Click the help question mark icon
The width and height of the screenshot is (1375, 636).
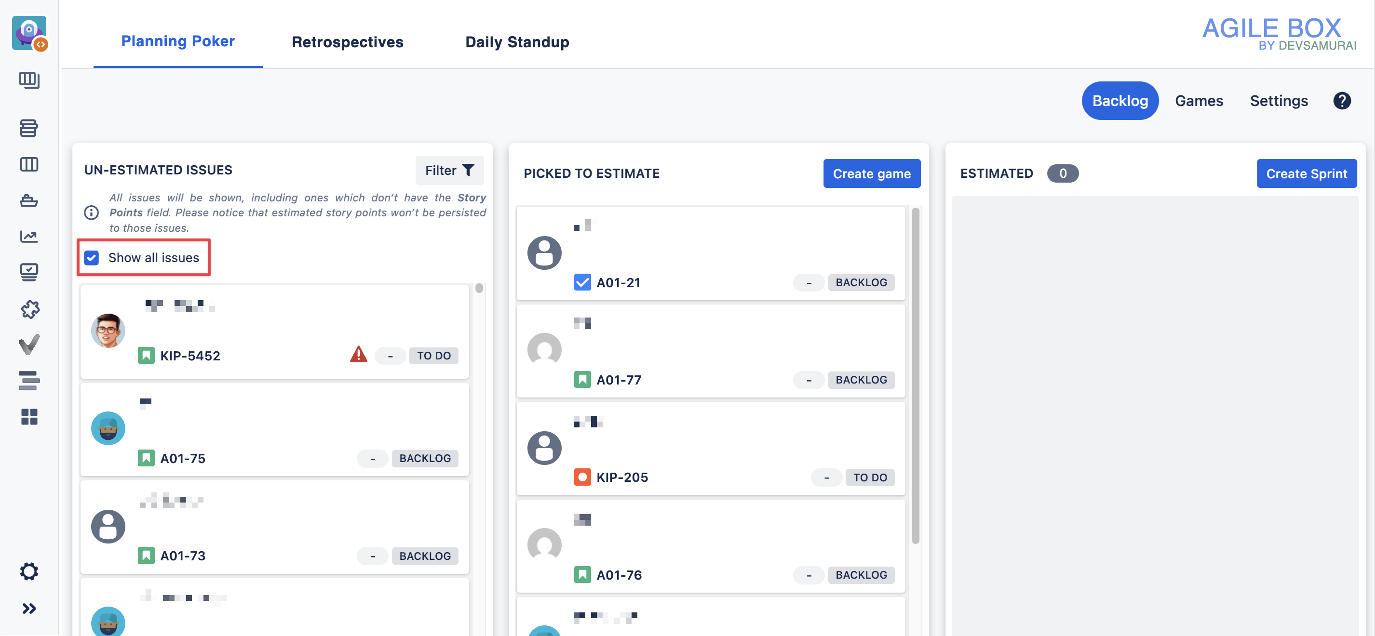pos(1341,101)
